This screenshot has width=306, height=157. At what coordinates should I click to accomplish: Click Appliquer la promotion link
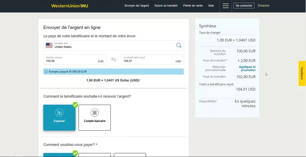click(247, 68)
